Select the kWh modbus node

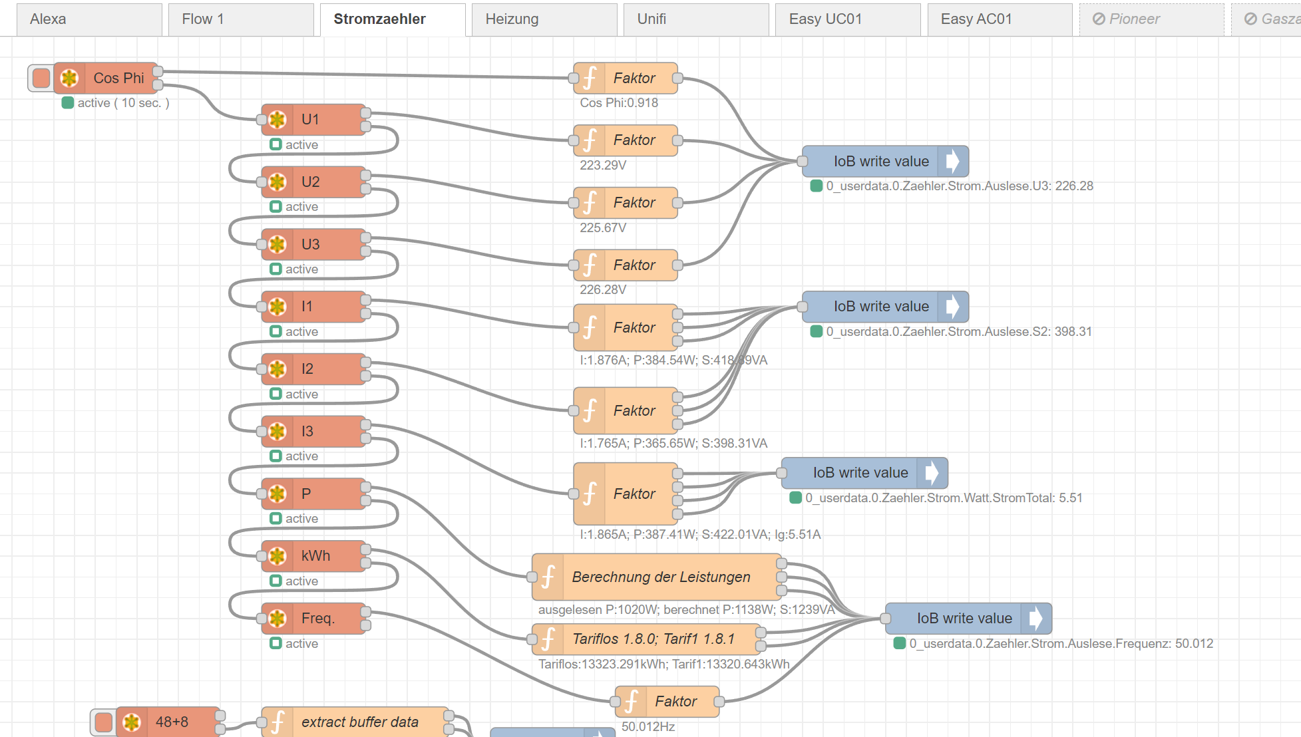(x=313, y=556)
